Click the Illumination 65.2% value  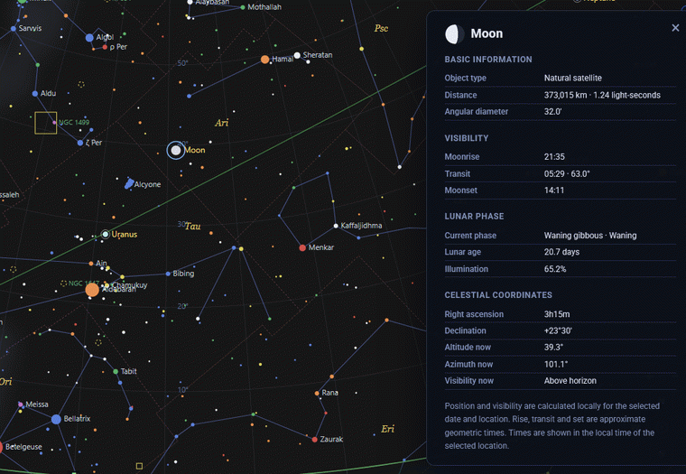pos(555,269)
